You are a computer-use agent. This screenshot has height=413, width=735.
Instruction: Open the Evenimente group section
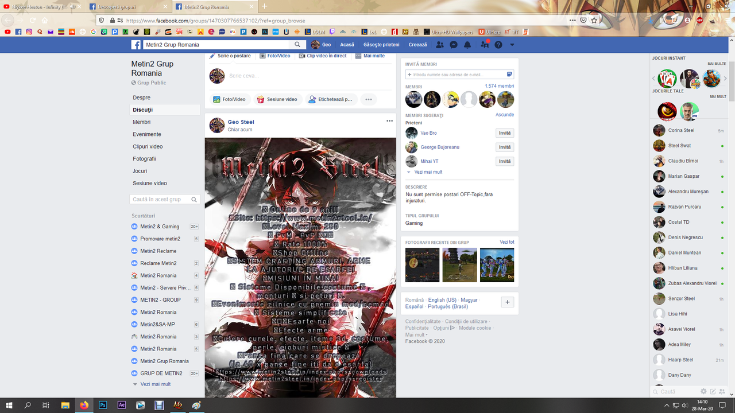[x=147, y=134]
